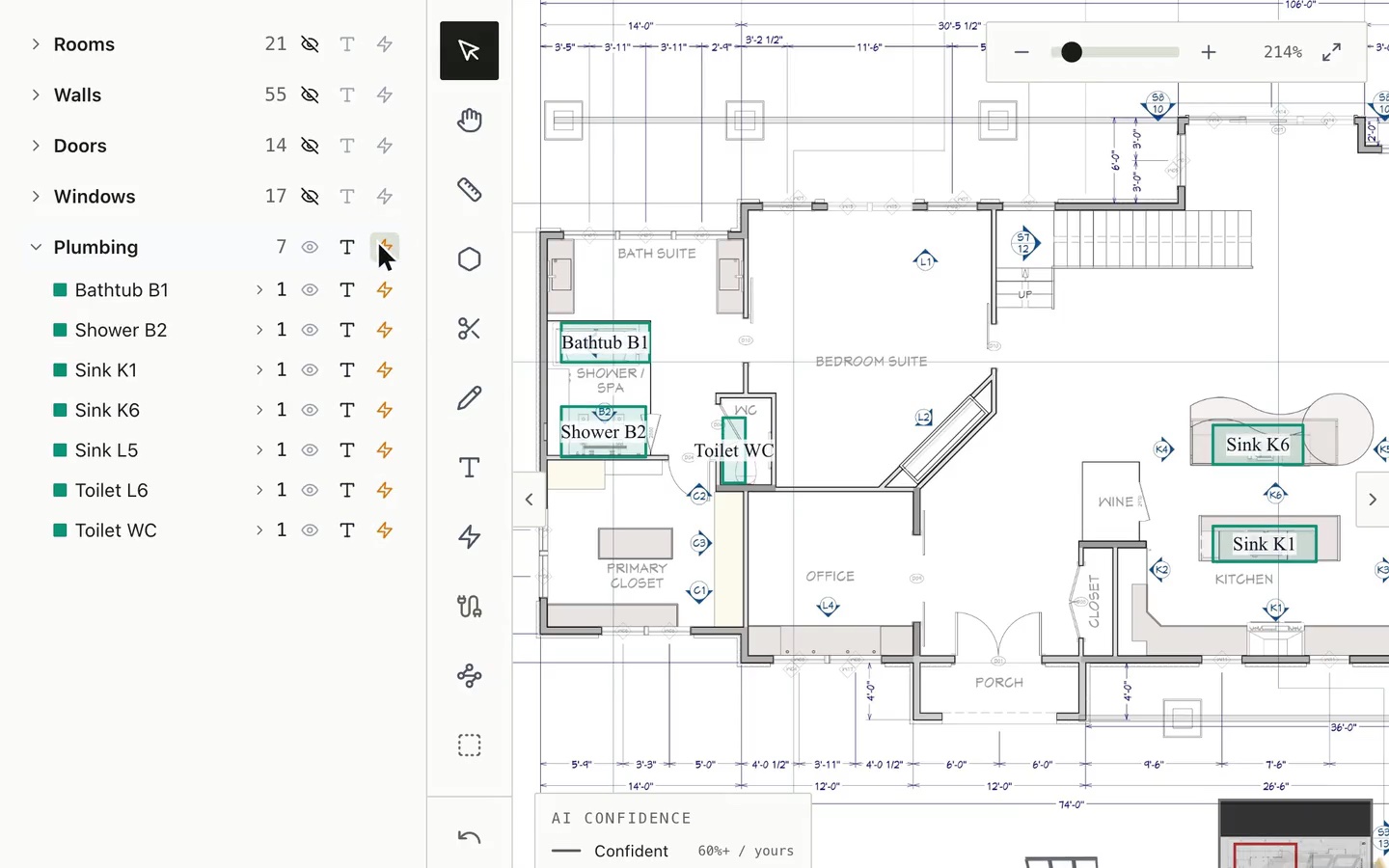1389x868 pixels.
Task: Click lightning icon for Shower B2
Action: point(385,330)
